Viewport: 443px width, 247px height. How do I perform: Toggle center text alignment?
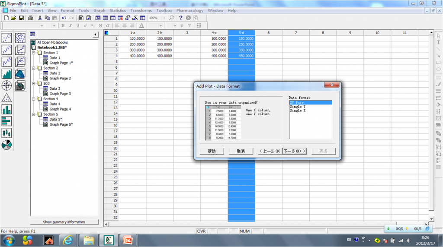point(125,25)
